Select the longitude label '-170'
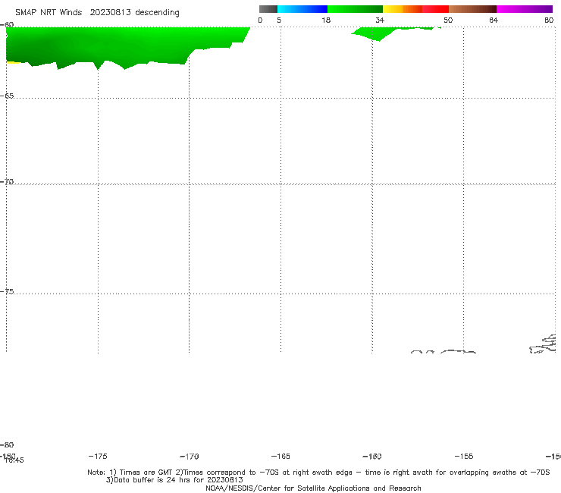This screenshot has width=561, height=493. pyautogui.click(x=190, y=456)
